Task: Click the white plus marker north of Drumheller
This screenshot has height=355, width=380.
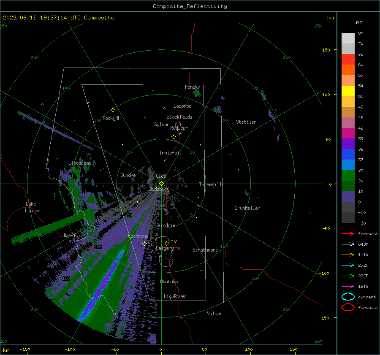Action: pyautogui.click(x=239, y=170)
